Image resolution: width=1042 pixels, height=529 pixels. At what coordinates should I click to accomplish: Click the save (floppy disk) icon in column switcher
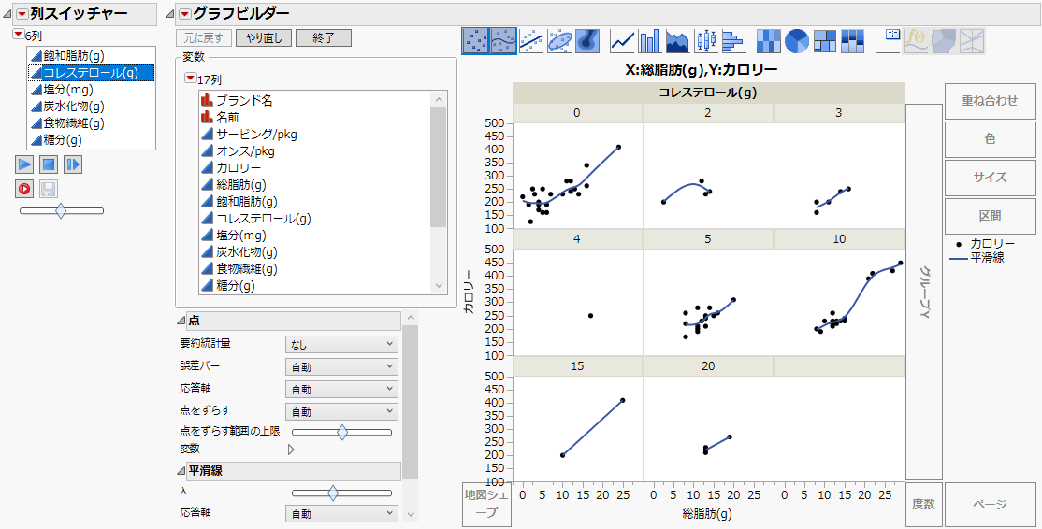point(49,189)
